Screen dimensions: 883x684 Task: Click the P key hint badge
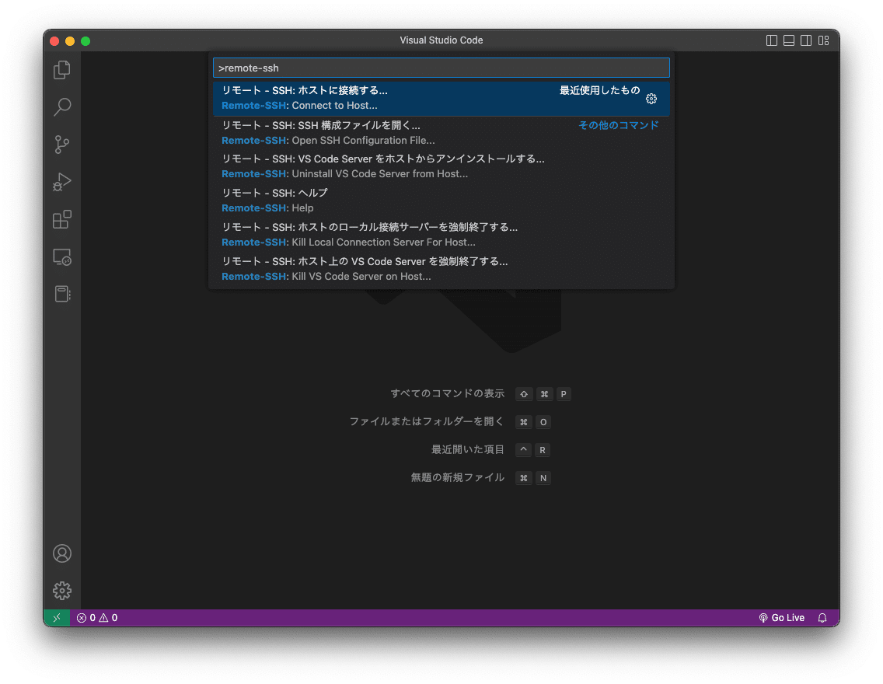click(563, 394)
